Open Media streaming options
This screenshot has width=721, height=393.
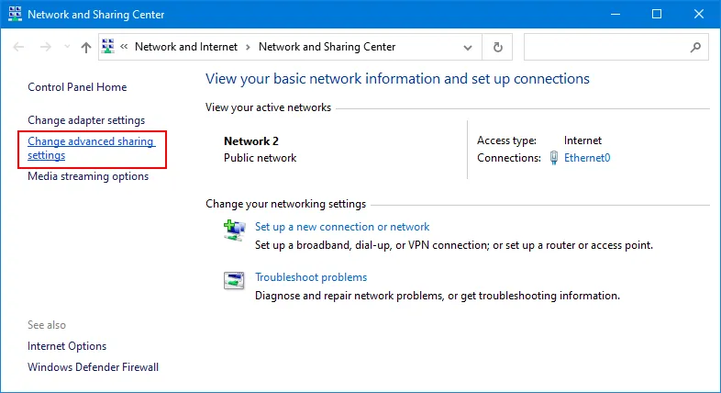tap(88, 176)
